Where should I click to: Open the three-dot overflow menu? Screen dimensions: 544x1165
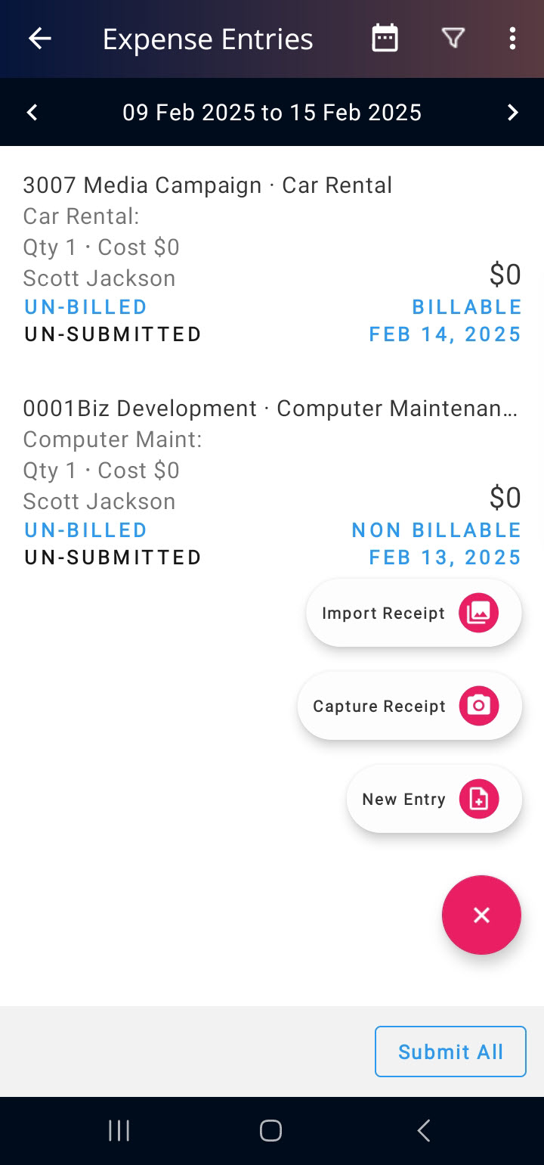tap(512, 39)
